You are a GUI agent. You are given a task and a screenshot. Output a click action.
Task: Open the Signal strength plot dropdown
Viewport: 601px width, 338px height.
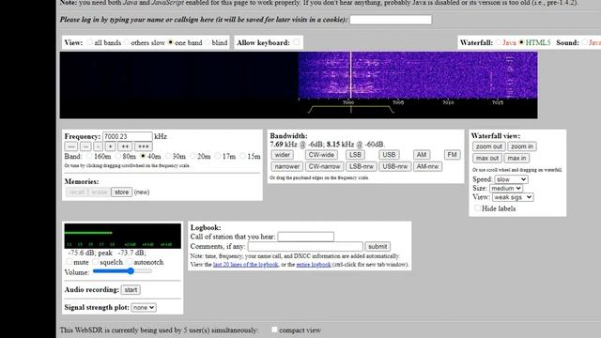(x=144, y=307)
